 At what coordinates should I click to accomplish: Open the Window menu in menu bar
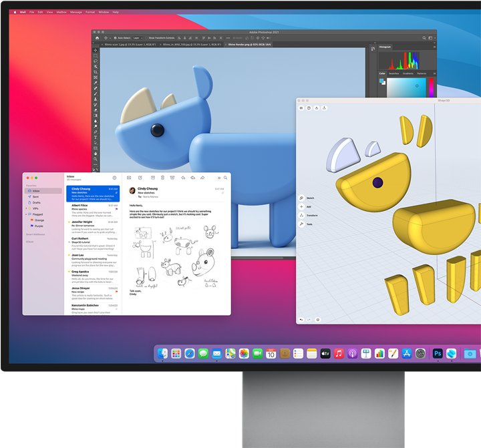[104, 12]
